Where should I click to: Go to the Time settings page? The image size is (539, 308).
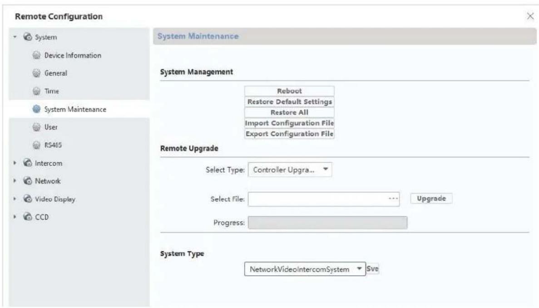click(x=52, y=91)
